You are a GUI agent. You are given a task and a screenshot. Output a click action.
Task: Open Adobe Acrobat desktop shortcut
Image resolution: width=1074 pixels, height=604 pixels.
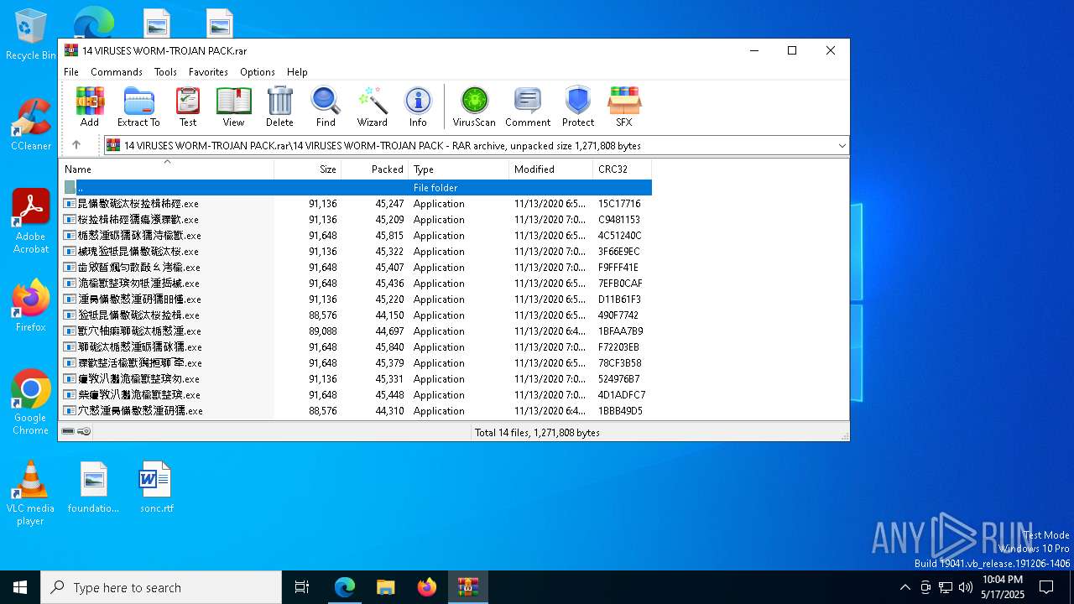click(31, 221)
